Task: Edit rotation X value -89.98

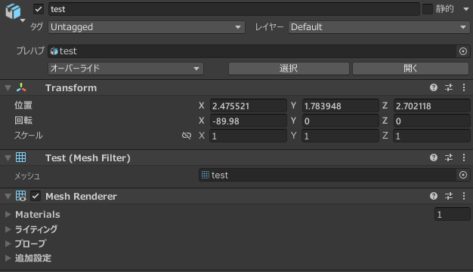Action: click(x=248, y=121)
